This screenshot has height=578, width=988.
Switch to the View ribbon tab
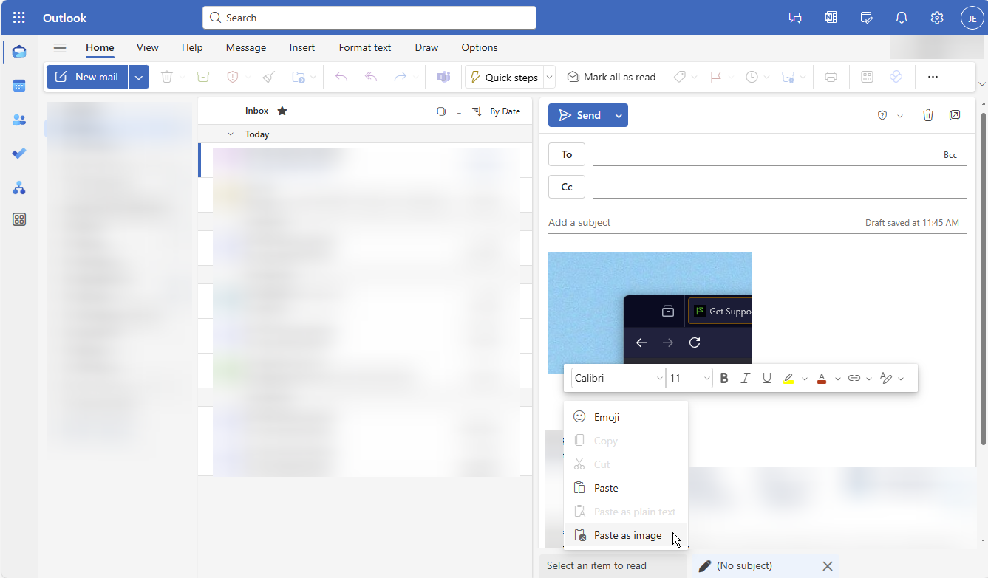(x=148, y=47)
